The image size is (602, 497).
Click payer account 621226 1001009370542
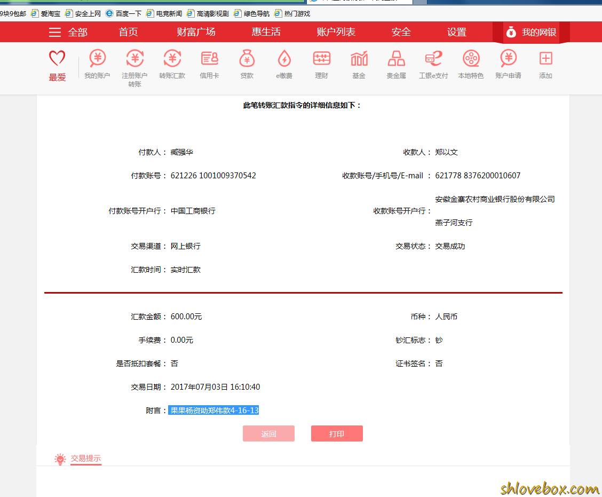pyautogui.click(x=213, y=176)
